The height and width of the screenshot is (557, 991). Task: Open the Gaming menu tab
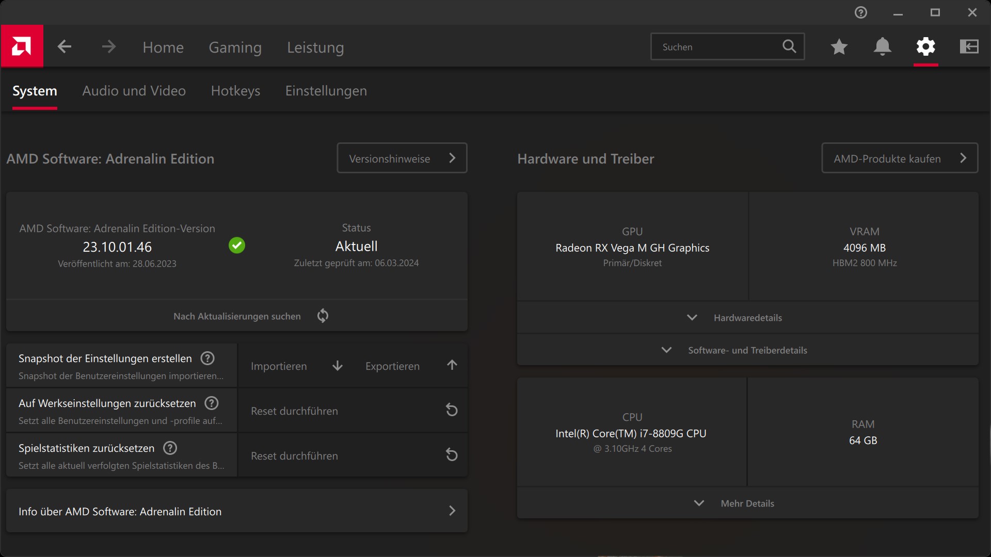(x=235, y=47)
